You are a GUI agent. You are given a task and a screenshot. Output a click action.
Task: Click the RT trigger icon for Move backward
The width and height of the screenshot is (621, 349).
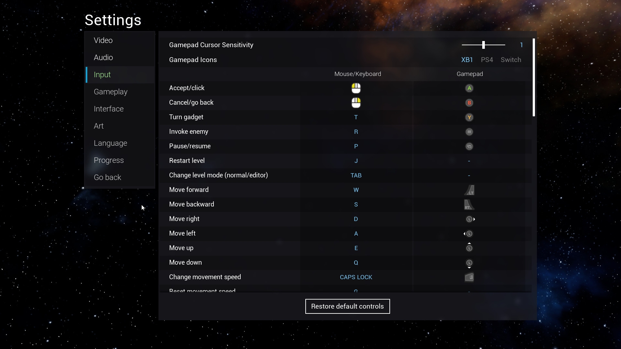[469, 205]
